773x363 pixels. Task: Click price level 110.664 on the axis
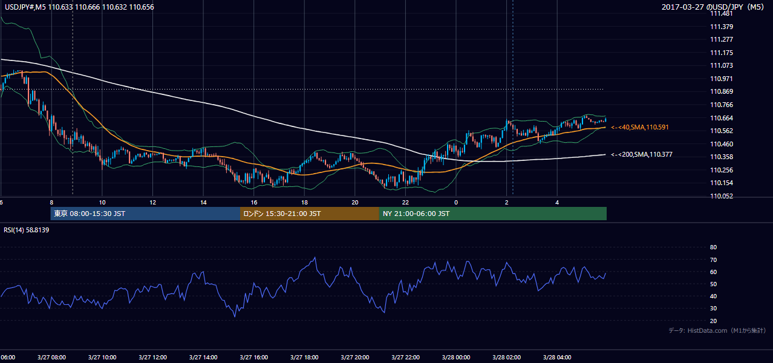pos(722,118)
